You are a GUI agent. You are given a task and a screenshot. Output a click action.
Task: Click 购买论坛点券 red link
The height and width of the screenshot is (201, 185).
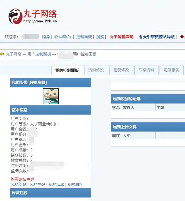click(x=23, y=179)
